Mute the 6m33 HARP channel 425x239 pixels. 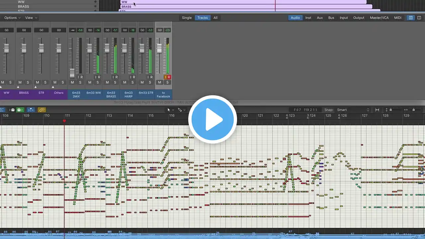coord(125,82)
